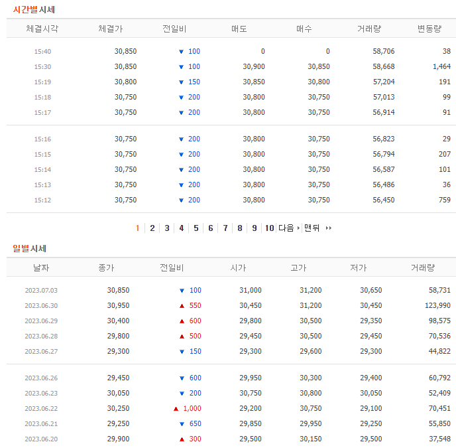Select the 15:30 time cell
This screenshot has height=448, width=456.
coord(42,67)
